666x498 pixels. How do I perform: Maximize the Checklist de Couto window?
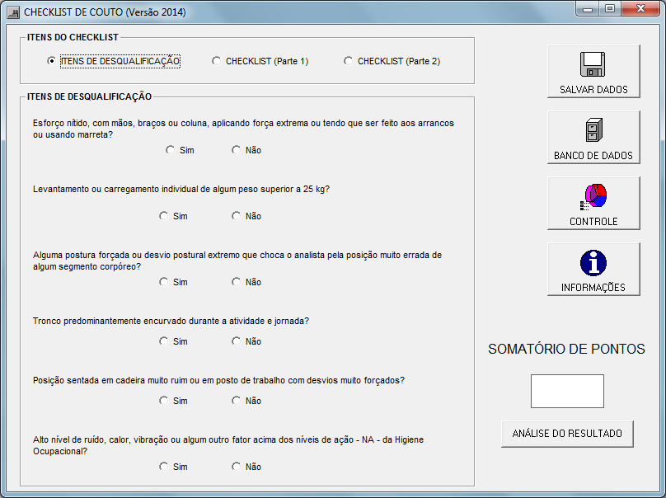pos(610,9)
